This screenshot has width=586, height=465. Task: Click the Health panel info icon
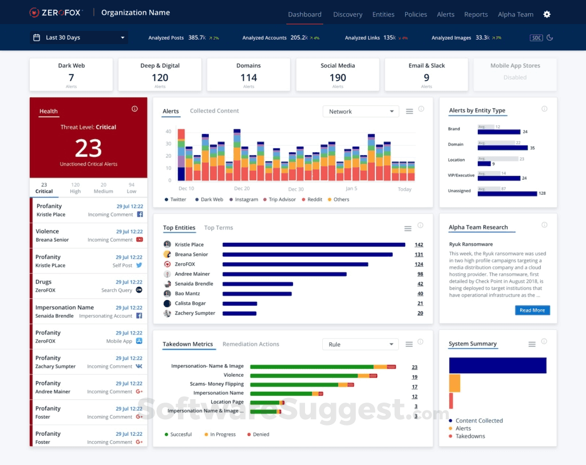(x=134, y=109)
